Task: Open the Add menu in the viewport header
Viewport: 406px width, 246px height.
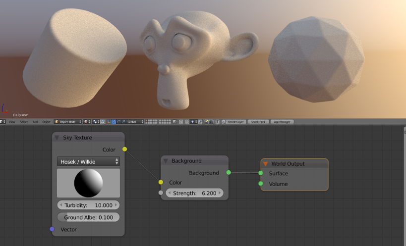Action: tap(35, 122)
